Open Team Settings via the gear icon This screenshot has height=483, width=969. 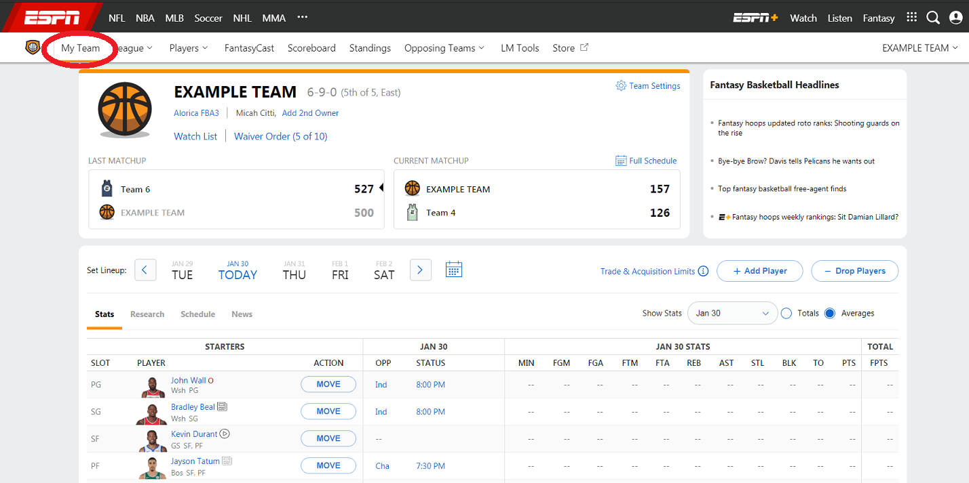click(620, 85)
